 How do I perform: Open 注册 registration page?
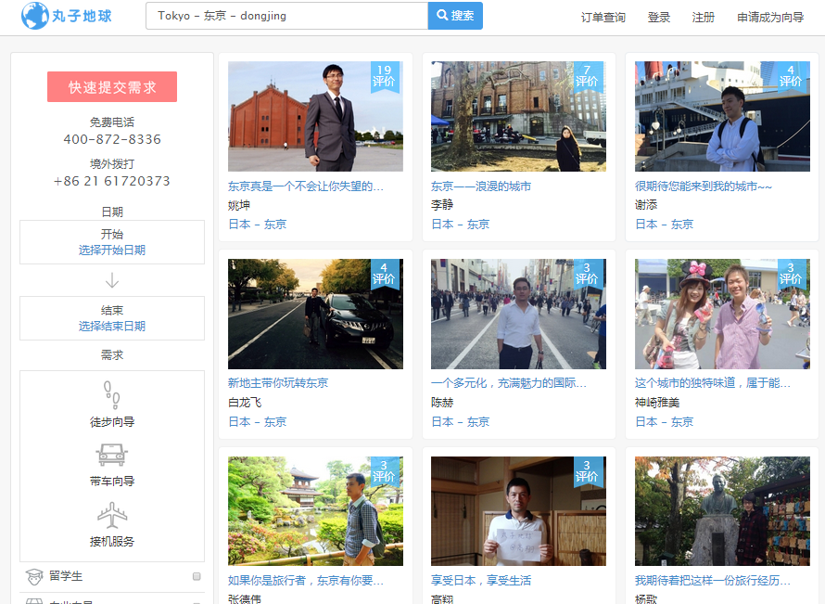point(703,18)
